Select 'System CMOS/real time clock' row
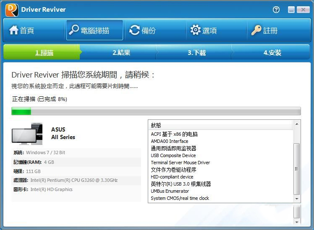This screenshot has width=314, height=230. pyautogui.click(x=221, y=198)
